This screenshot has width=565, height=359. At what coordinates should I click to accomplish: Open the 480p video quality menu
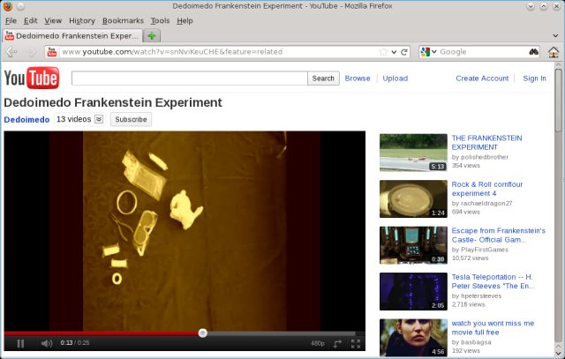pos(316,343)
